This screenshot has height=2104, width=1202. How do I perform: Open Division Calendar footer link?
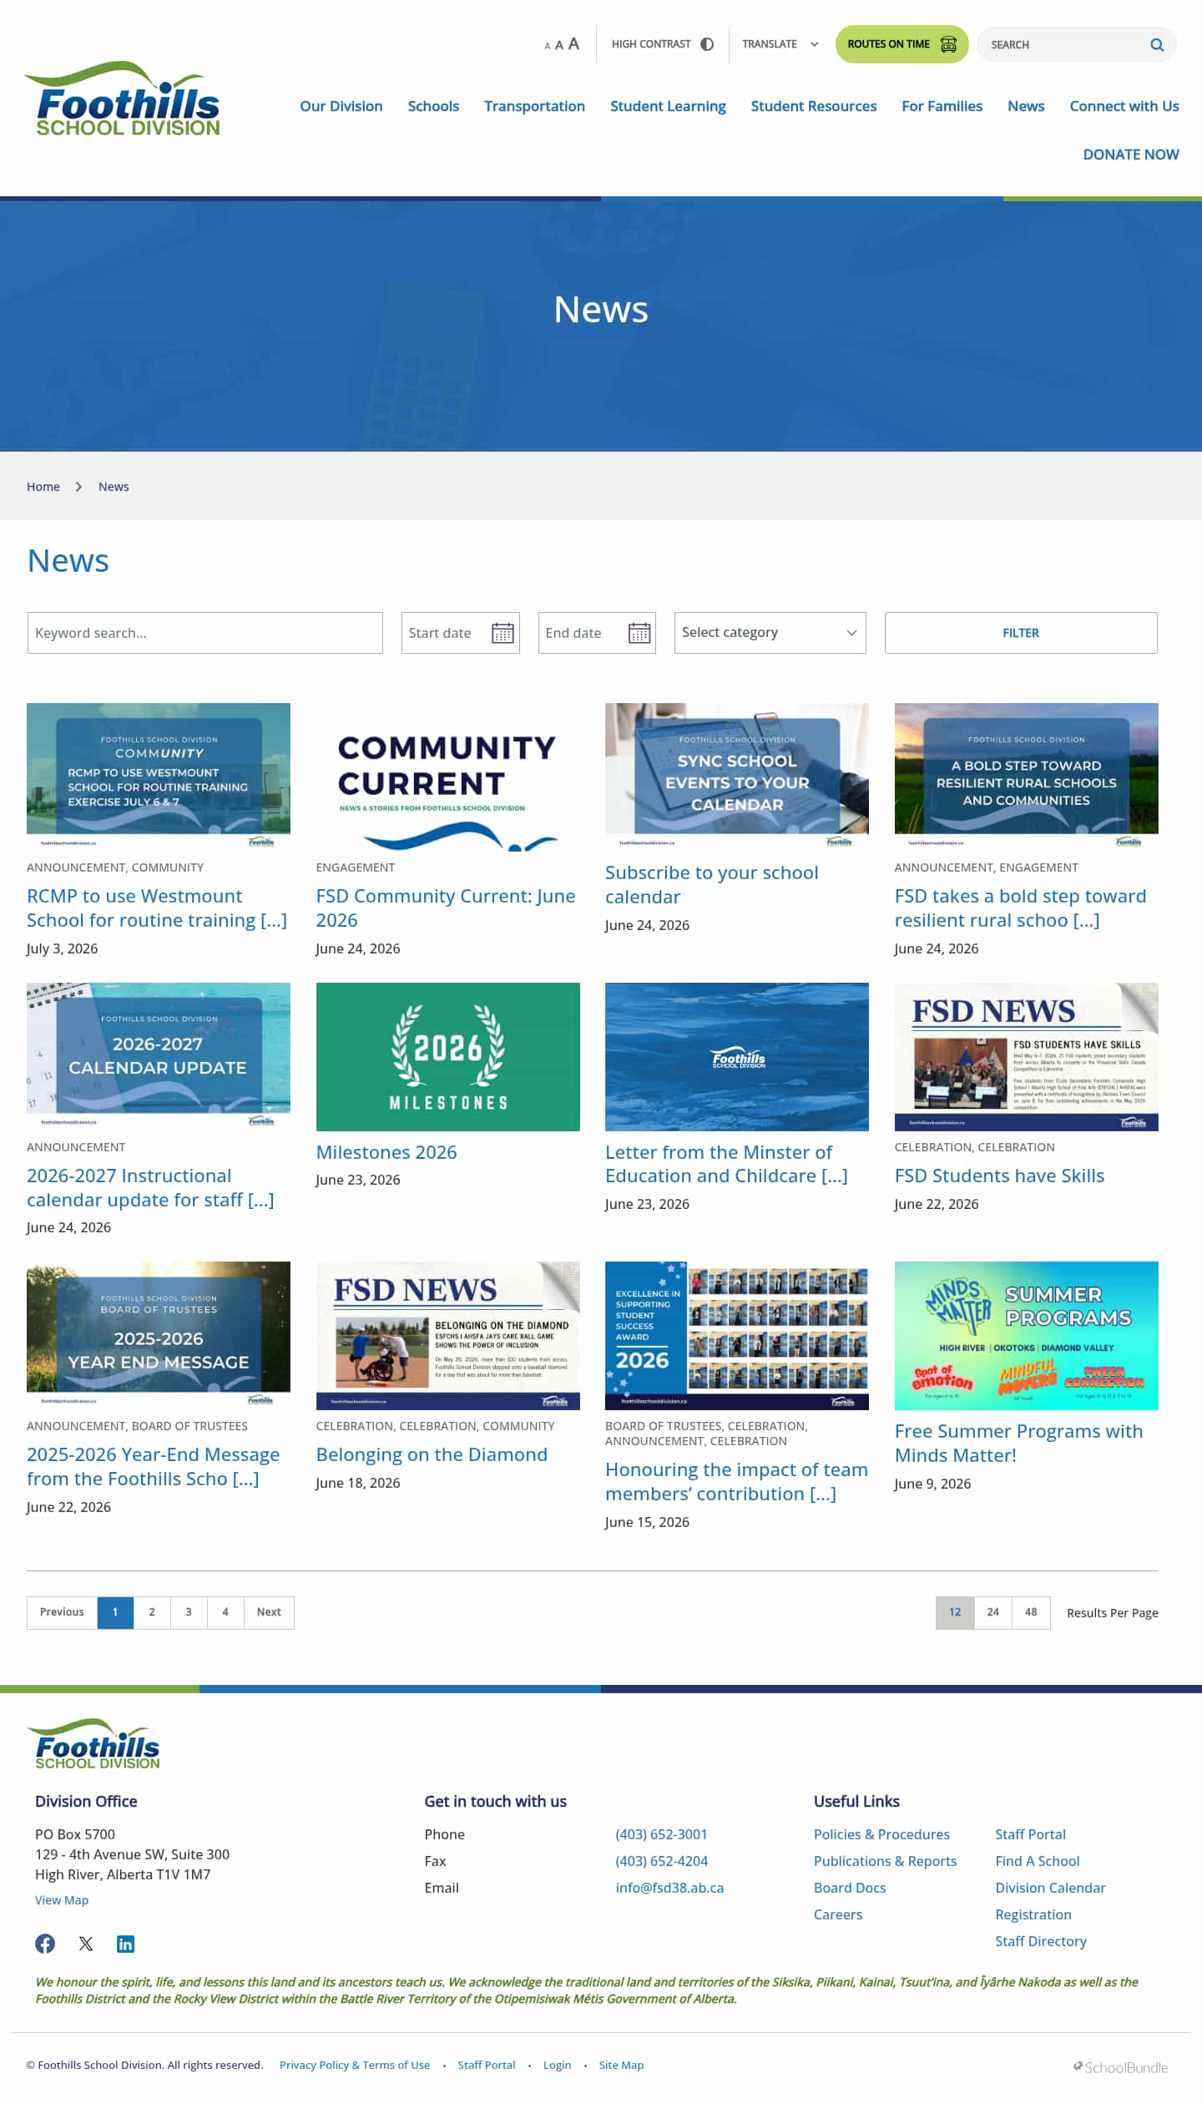[1050, 1888]
